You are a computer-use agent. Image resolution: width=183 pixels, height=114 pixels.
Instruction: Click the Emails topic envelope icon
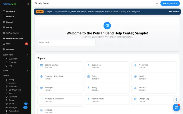(135, 76)
